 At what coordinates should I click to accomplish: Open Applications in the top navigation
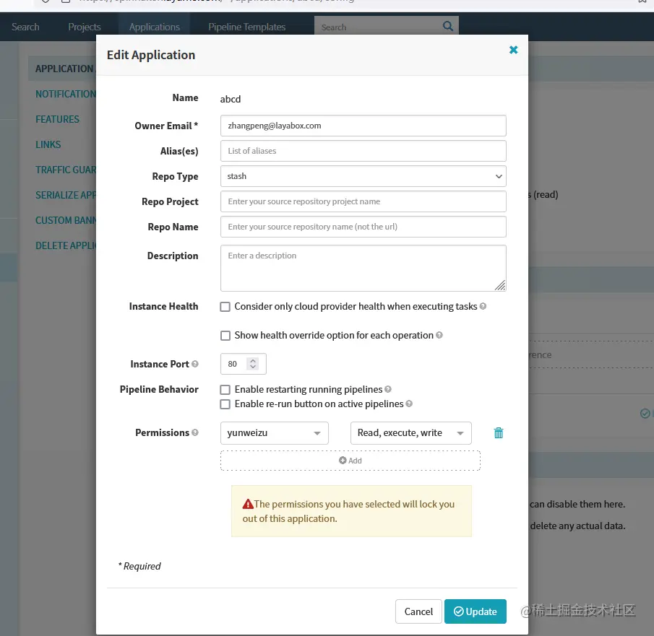[155, 27]
